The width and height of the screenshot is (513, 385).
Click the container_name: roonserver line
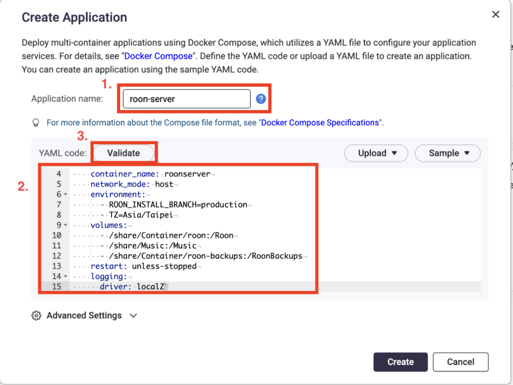point(150,174)
